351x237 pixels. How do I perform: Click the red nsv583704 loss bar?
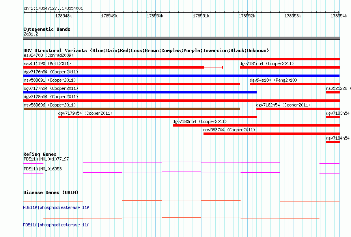272,134
